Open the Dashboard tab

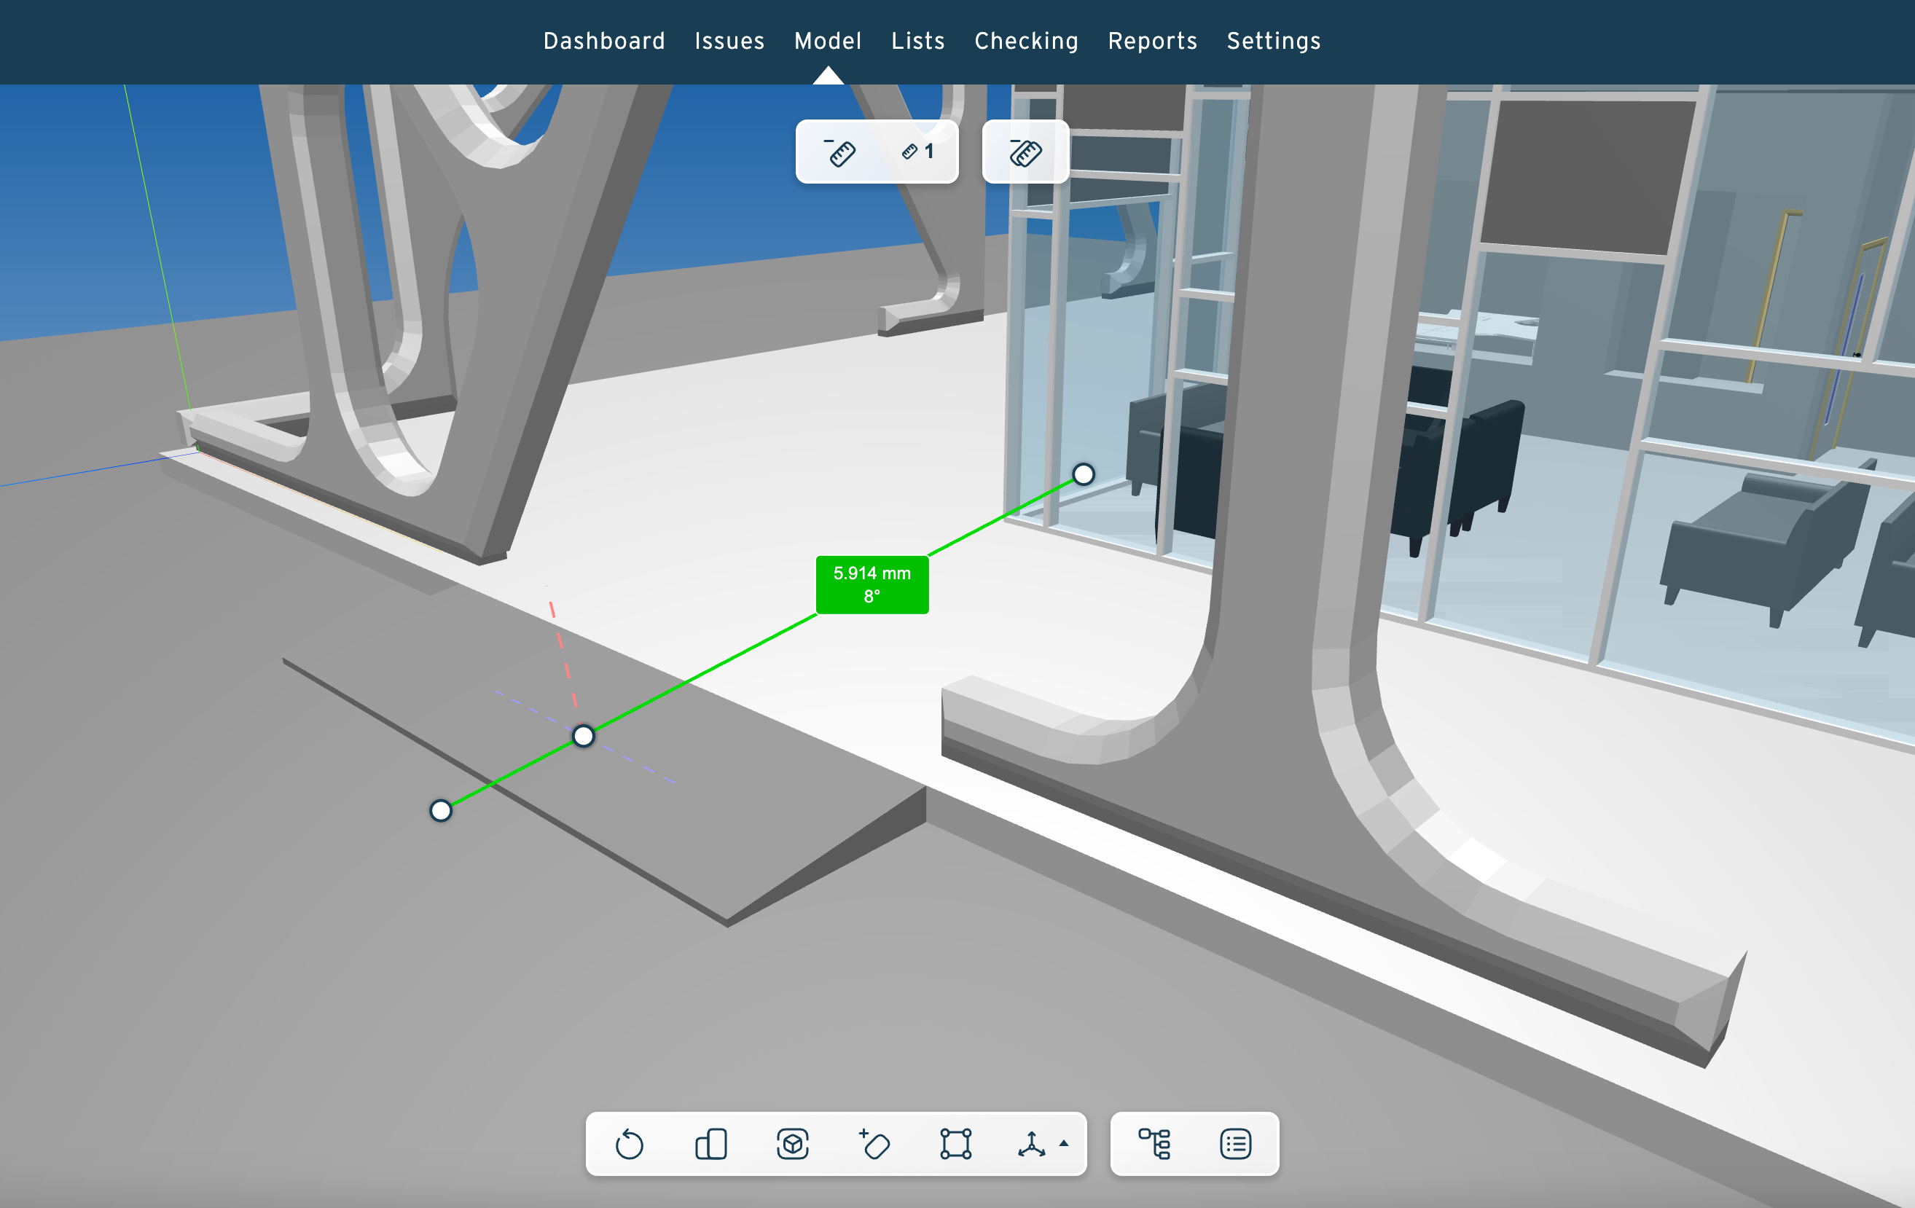click(603, 41)
